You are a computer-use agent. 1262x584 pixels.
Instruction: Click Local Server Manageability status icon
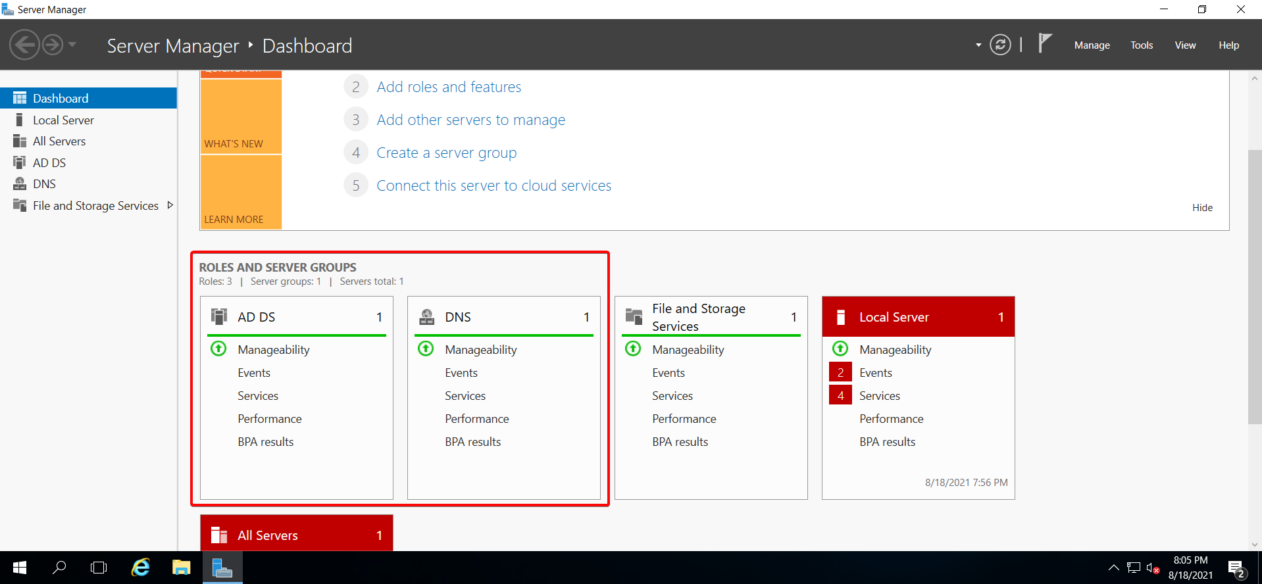tap(840, 349)
